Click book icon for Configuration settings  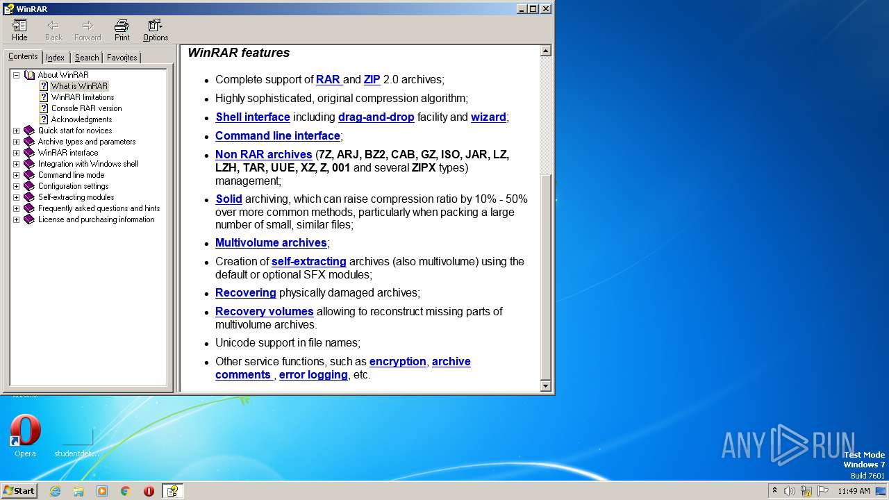pos(29,186)
